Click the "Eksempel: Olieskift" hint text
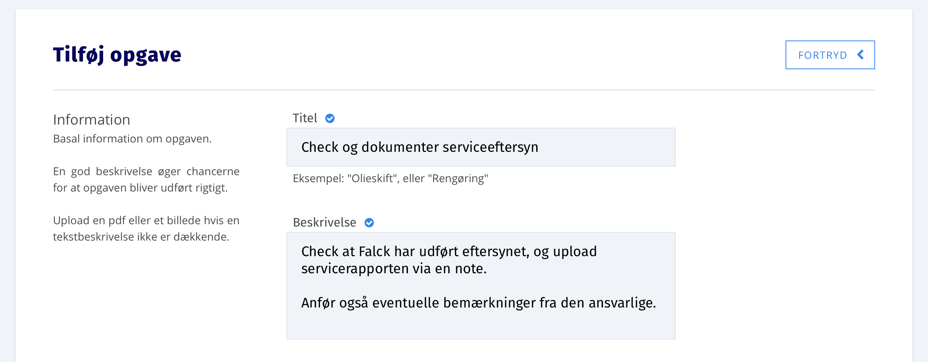The image size is (928, 362). [390, 179]
